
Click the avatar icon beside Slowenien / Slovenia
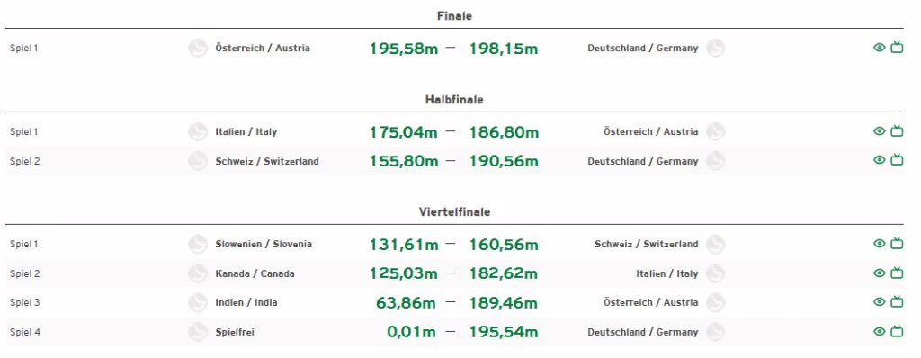click(198, 244)
